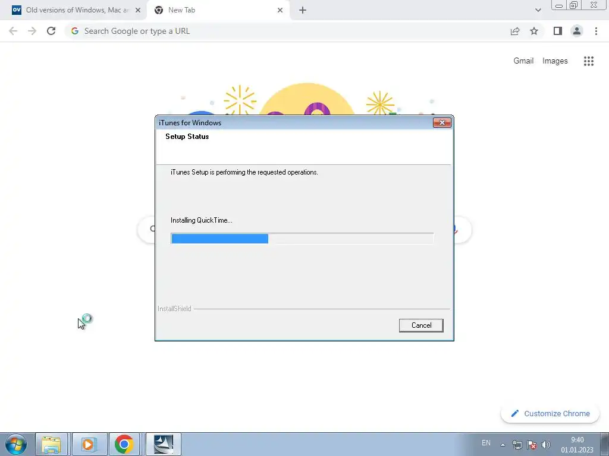Open the tab search dropdown arrow
The height and width of the screenshot is (456, 609).
click(x=538, y=10)
